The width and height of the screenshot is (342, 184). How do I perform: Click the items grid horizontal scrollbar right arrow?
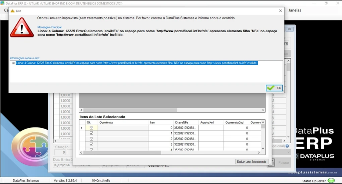click(259, 153)
